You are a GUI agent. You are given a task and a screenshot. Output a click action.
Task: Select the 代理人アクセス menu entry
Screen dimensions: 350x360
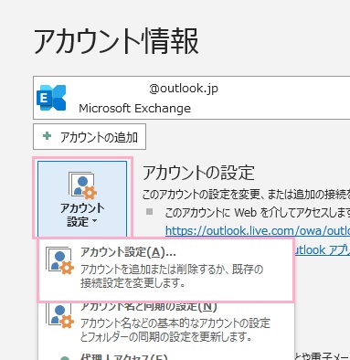coord(166,355)
